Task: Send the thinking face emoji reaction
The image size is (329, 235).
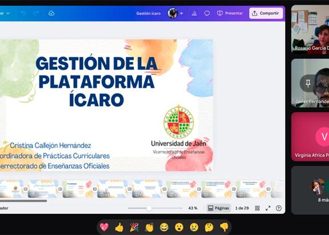Action: click(x=209, y=227)
